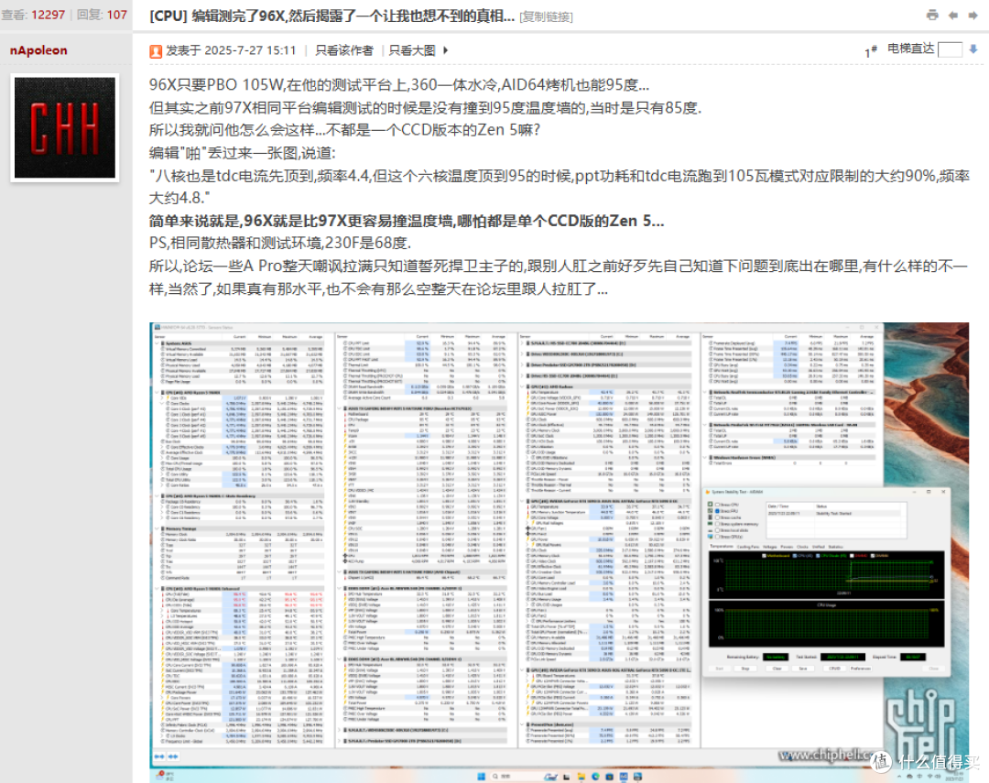Viewport: 989px width, 783px height.
Task: Go to previous thread with left arrow icon
Action: (953, 16)
